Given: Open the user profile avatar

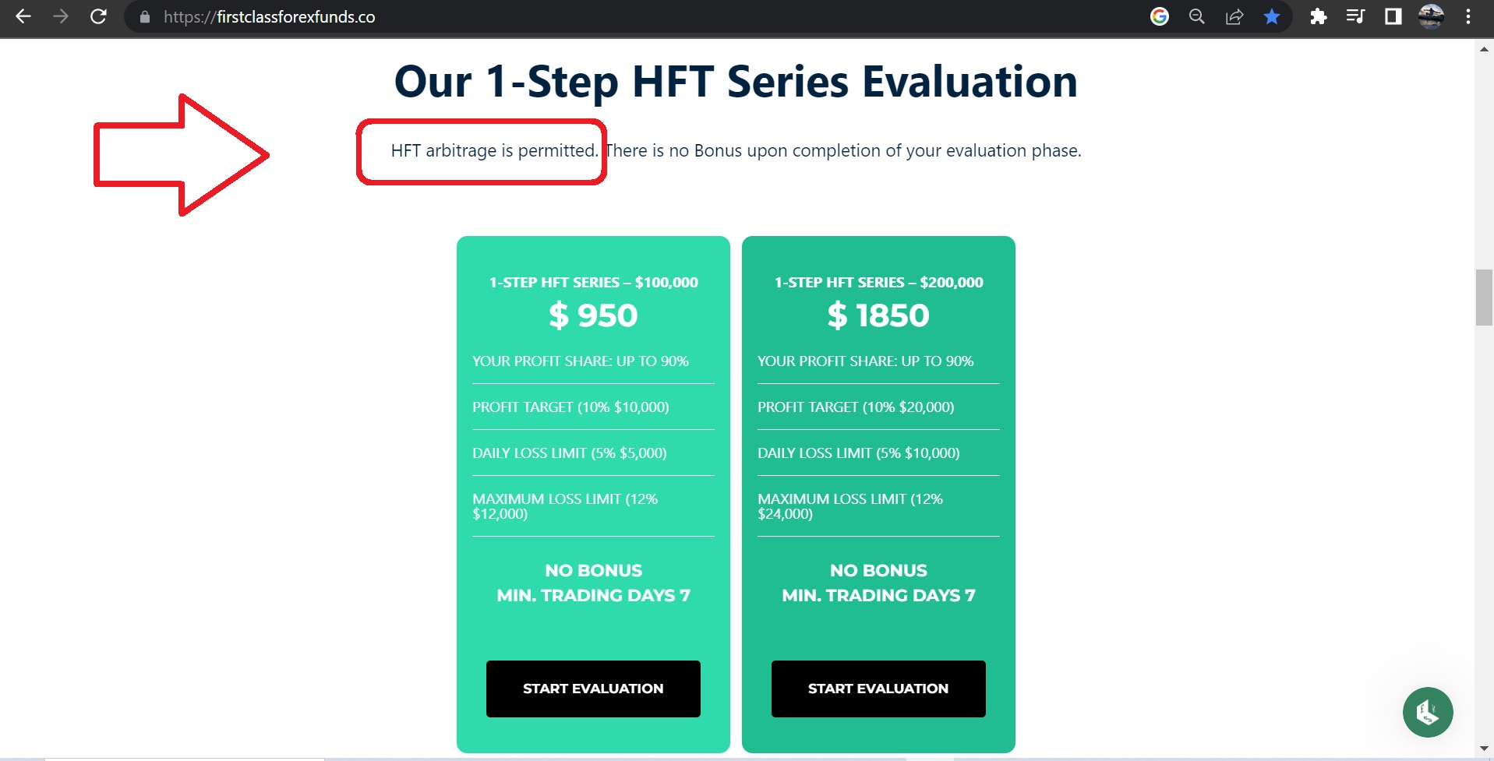Looking at the screenshot, I should (1431, 16).
